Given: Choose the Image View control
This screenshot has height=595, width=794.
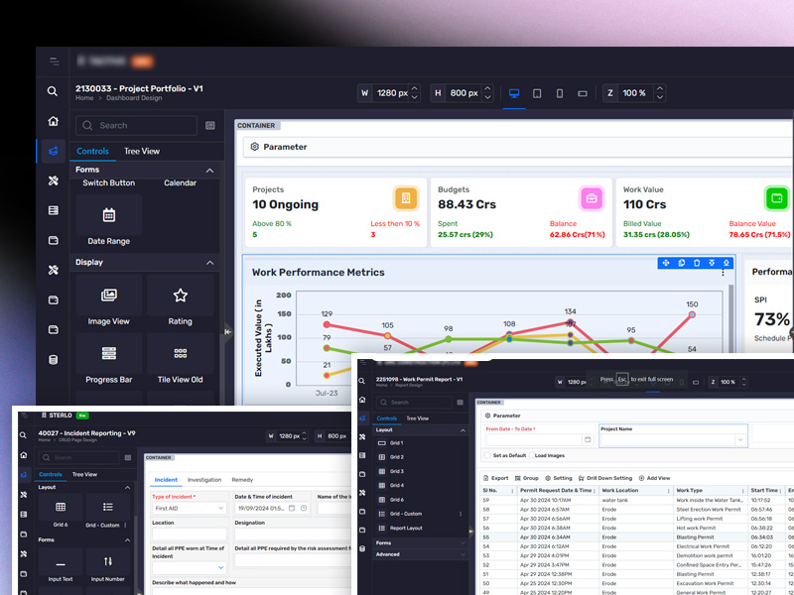Looking at the screenshot, I should point(109,296).
